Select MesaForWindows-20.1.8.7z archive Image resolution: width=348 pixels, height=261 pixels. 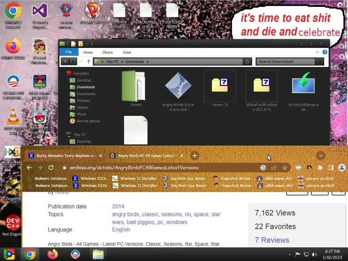tap(261, 91)
